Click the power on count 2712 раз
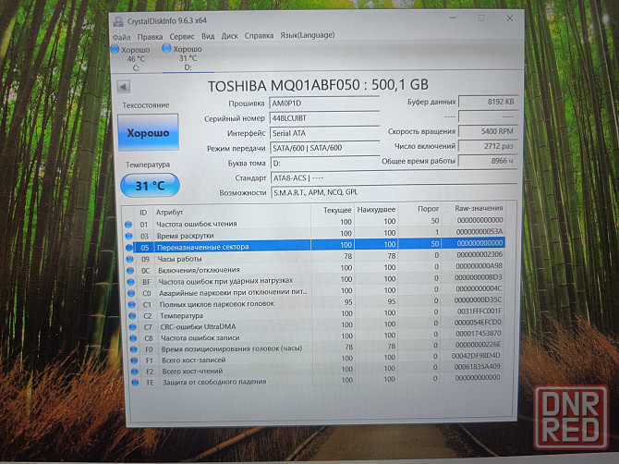 coord(488,146)
